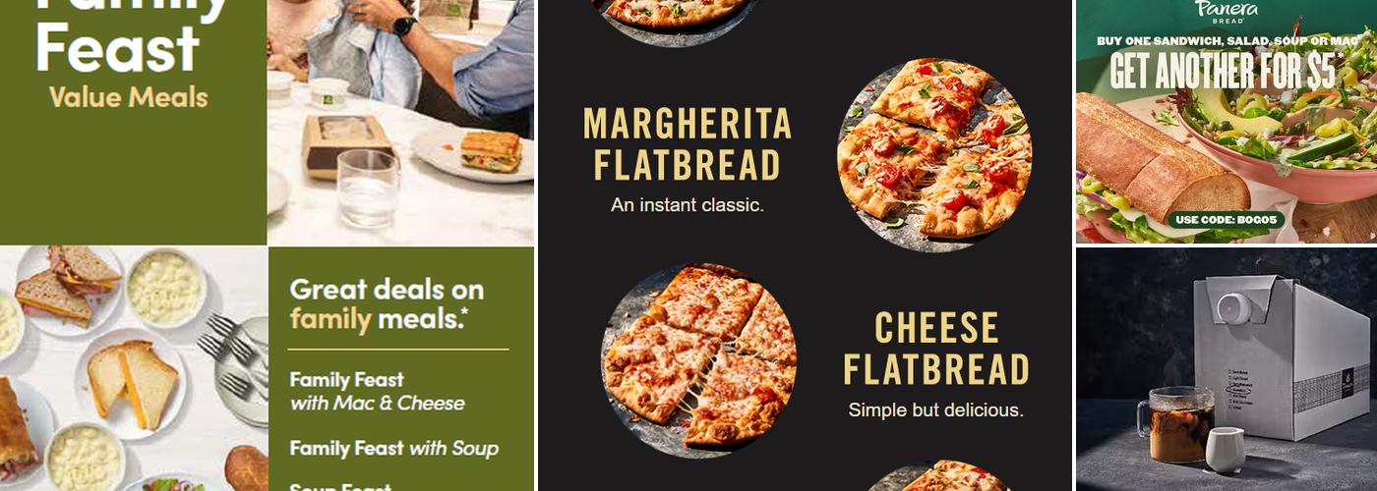Select the Cheese Flatbread round photo
This screenshot has width=1377, height=491.
(698, 361)
